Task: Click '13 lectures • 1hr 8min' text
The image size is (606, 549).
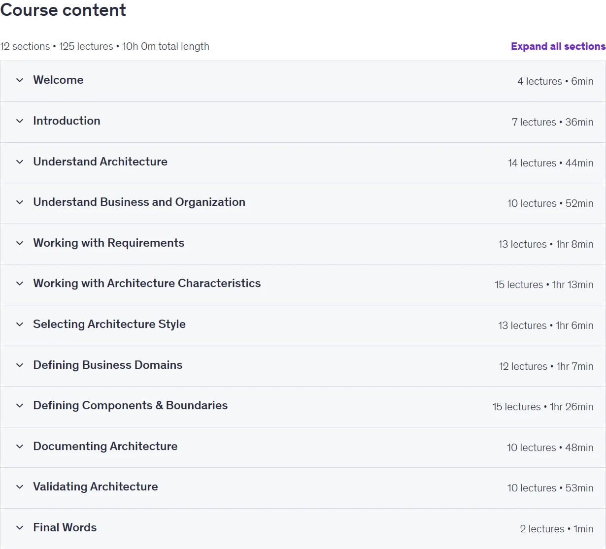Action: [x=546, y=244]
